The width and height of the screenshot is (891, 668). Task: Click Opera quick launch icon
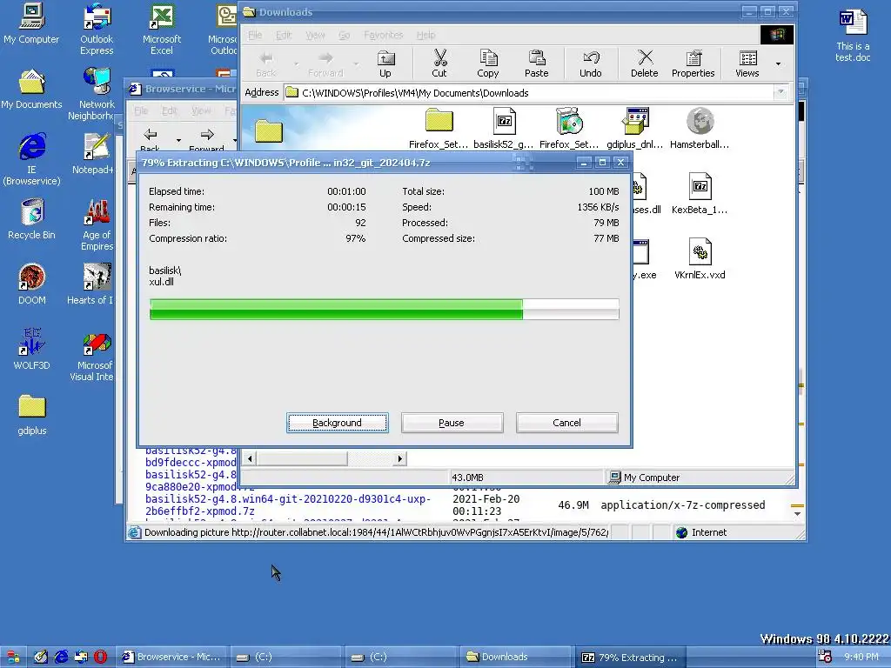[x=101, y=658]
